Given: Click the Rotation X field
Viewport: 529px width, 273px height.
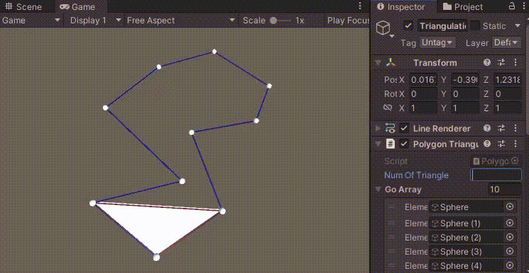Looking at the screenshot, I should coord(423,94).
